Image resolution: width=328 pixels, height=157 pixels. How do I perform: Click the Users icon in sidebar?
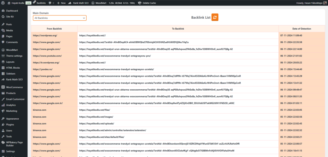pyautogui.click(x=3, y=131)
